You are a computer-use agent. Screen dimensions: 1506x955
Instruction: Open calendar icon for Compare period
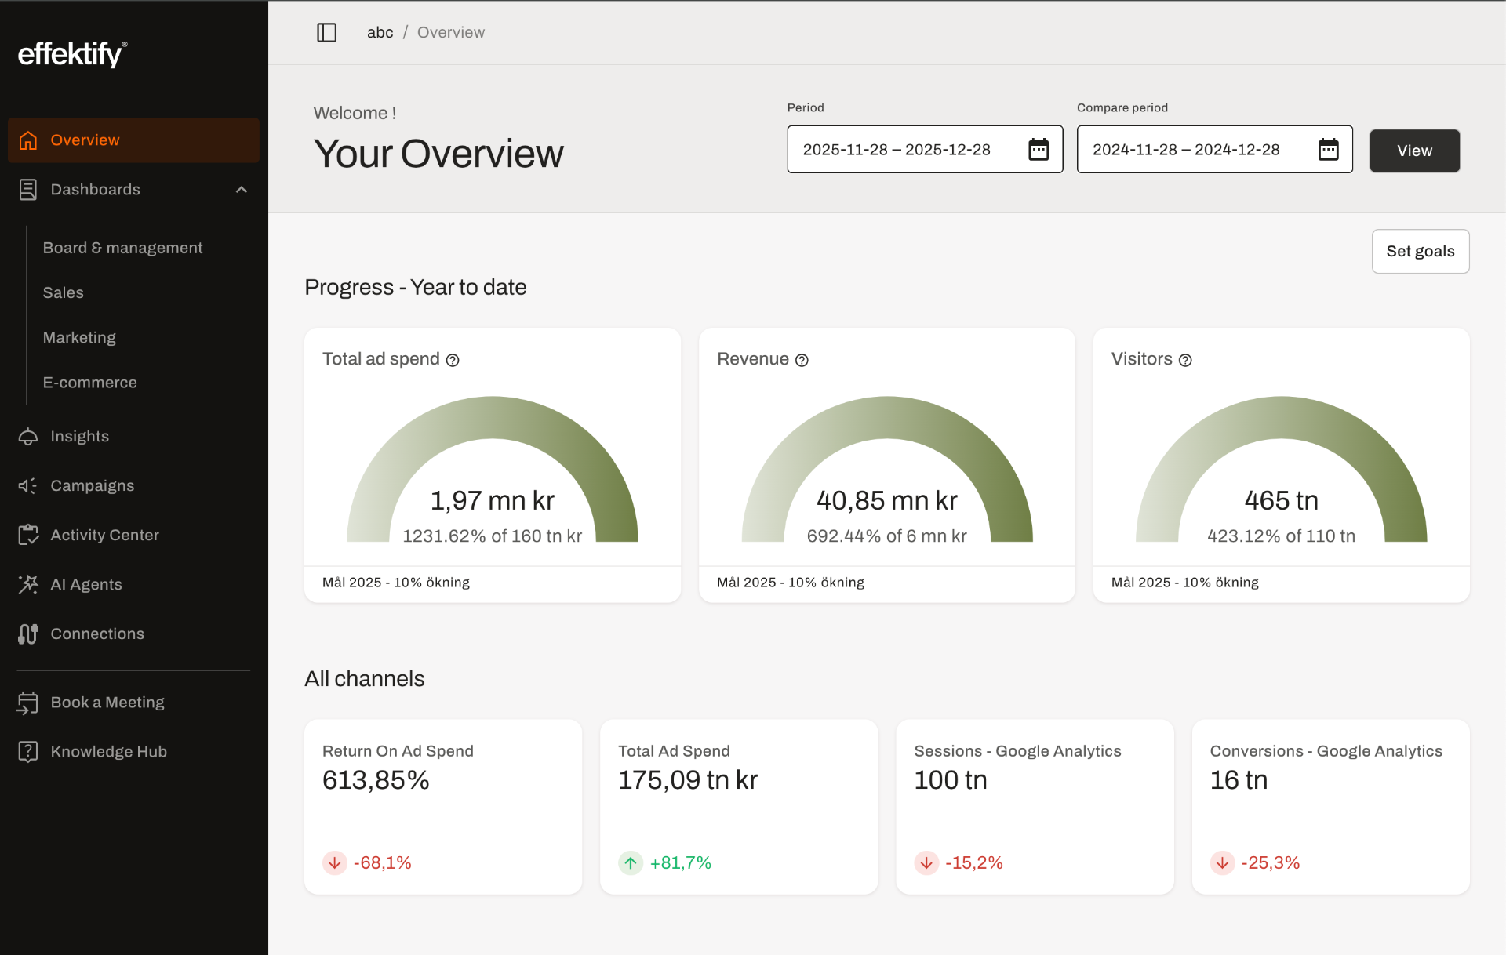coord(1328,149)
